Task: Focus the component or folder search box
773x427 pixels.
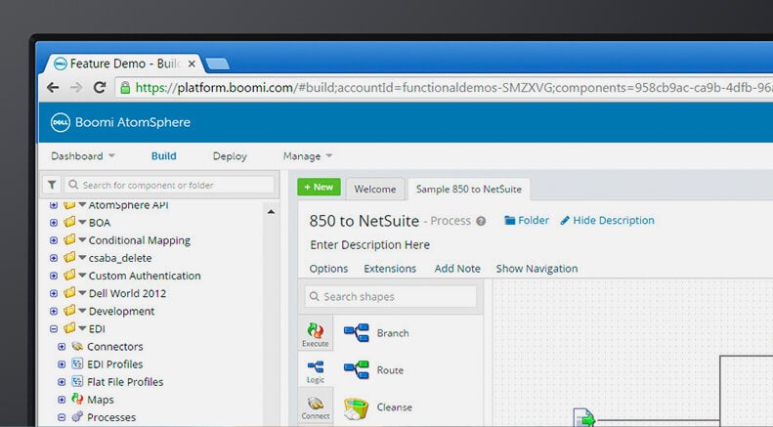Action: tap(169, 185)
